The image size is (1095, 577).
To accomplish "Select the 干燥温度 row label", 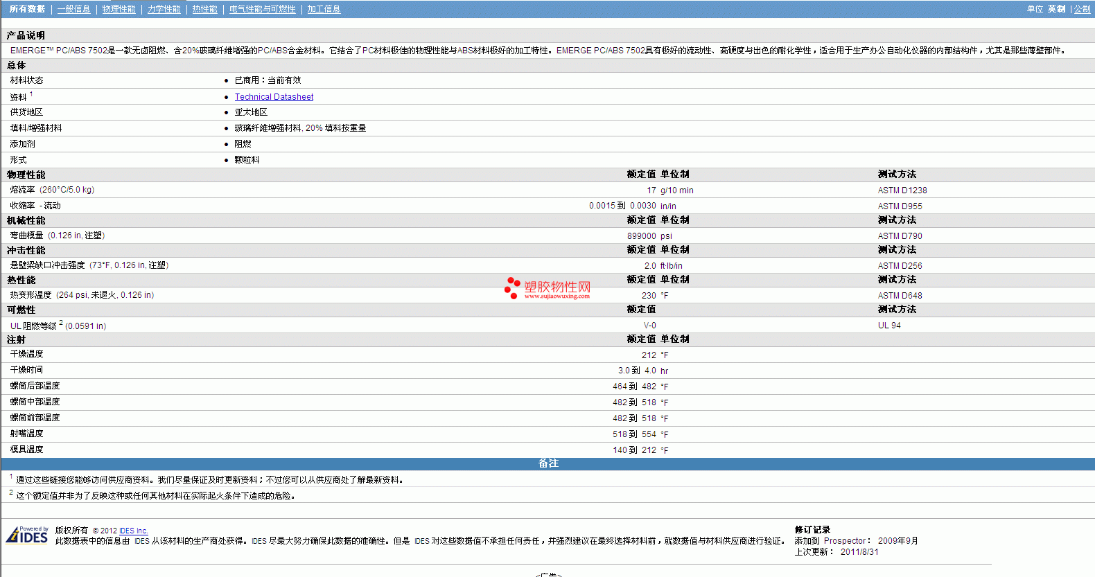I will [26, 354].
